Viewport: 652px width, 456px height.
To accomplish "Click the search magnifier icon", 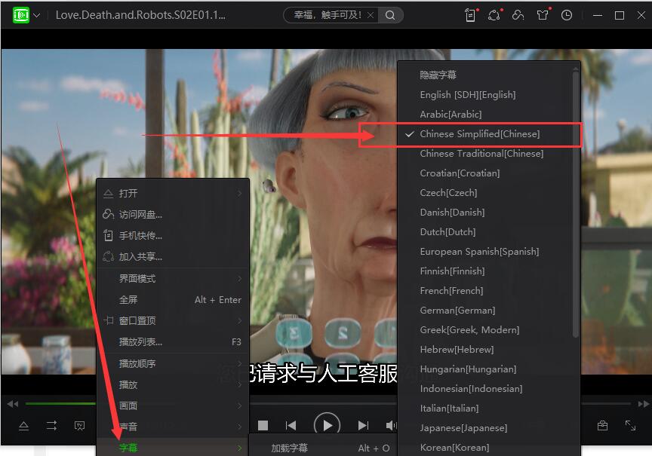I will pyautogui.click(x=390, y=15).
